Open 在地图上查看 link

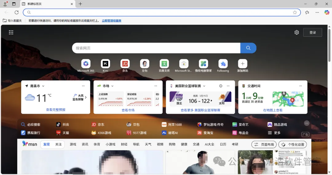(273, 110)
